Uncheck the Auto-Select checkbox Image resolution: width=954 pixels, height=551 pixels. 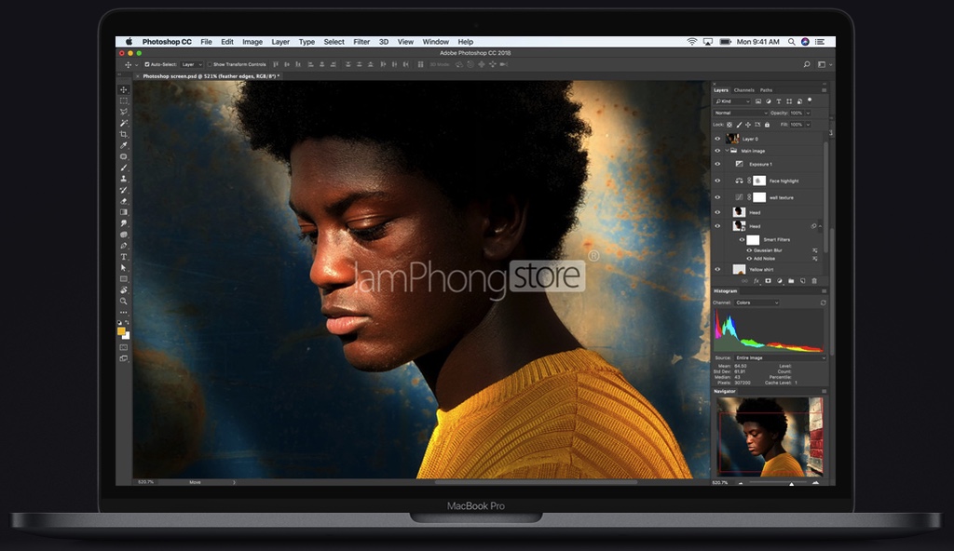point(146,64)
